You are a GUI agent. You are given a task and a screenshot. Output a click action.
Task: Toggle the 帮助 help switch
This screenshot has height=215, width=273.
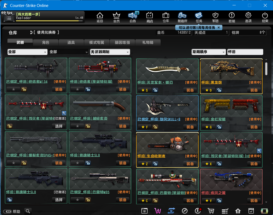pyautogui.click(x=7, y=212)
